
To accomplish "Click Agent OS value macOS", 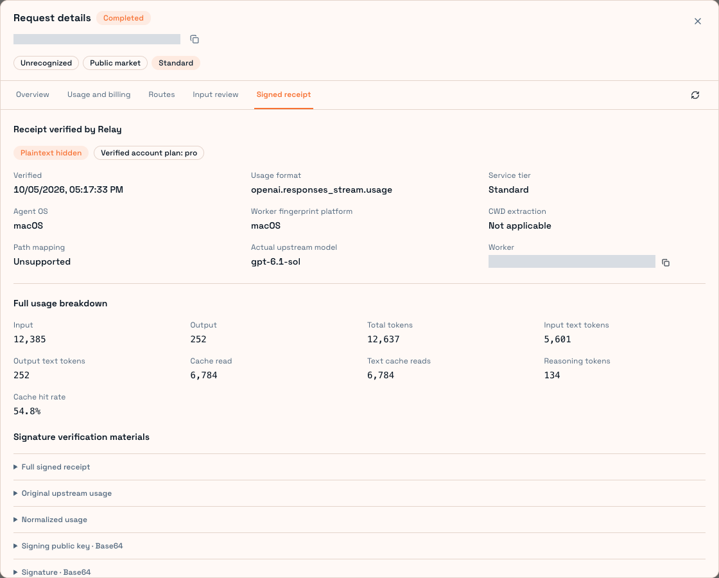I will 28,225.
